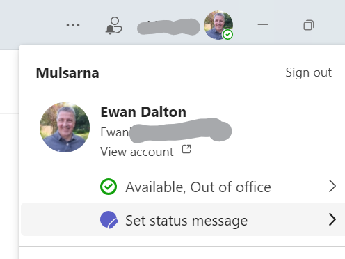Select the Set status message menu entry
345x259 pixels.
pyautogui.click(x=183, y=219)
